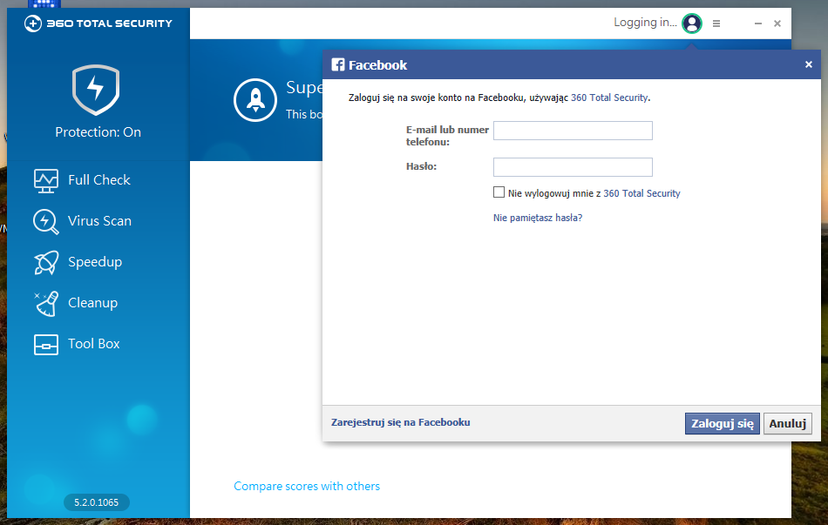828x525 pixels.
Task: Minimize the 360 Total Security window
Action: pyautogui.click(x=757, y=24)
